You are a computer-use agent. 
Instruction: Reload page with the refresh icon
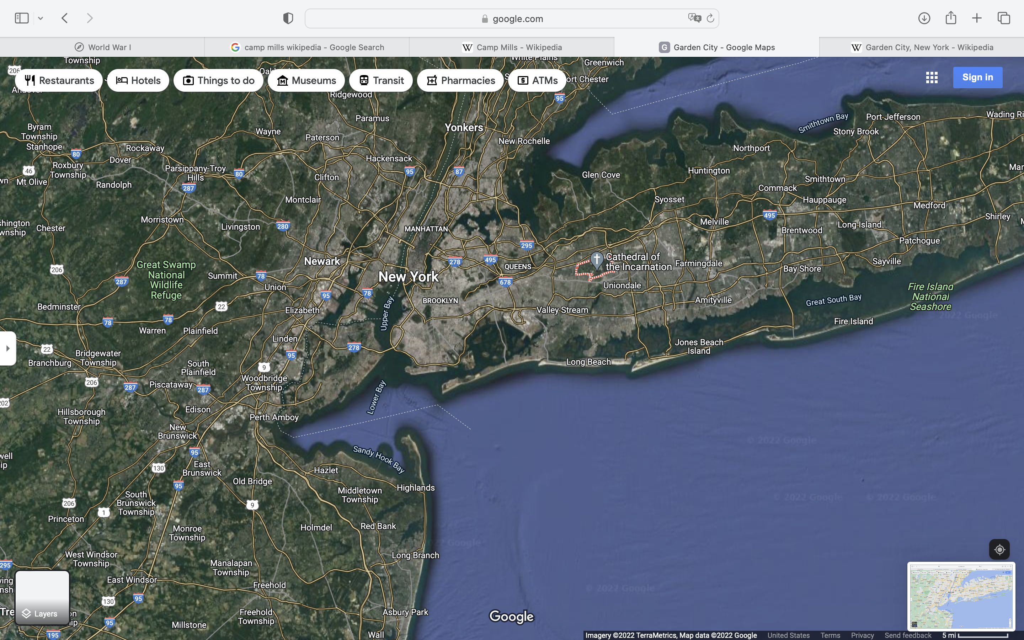(710, 18)
